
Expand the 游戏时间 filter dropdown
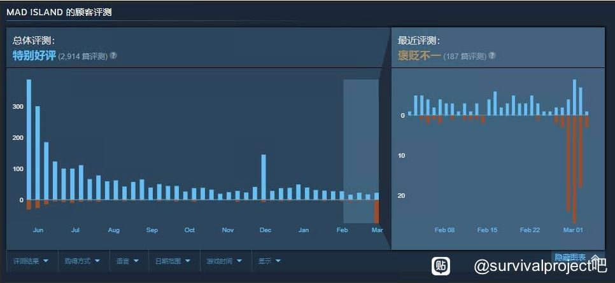coord(224,261)
